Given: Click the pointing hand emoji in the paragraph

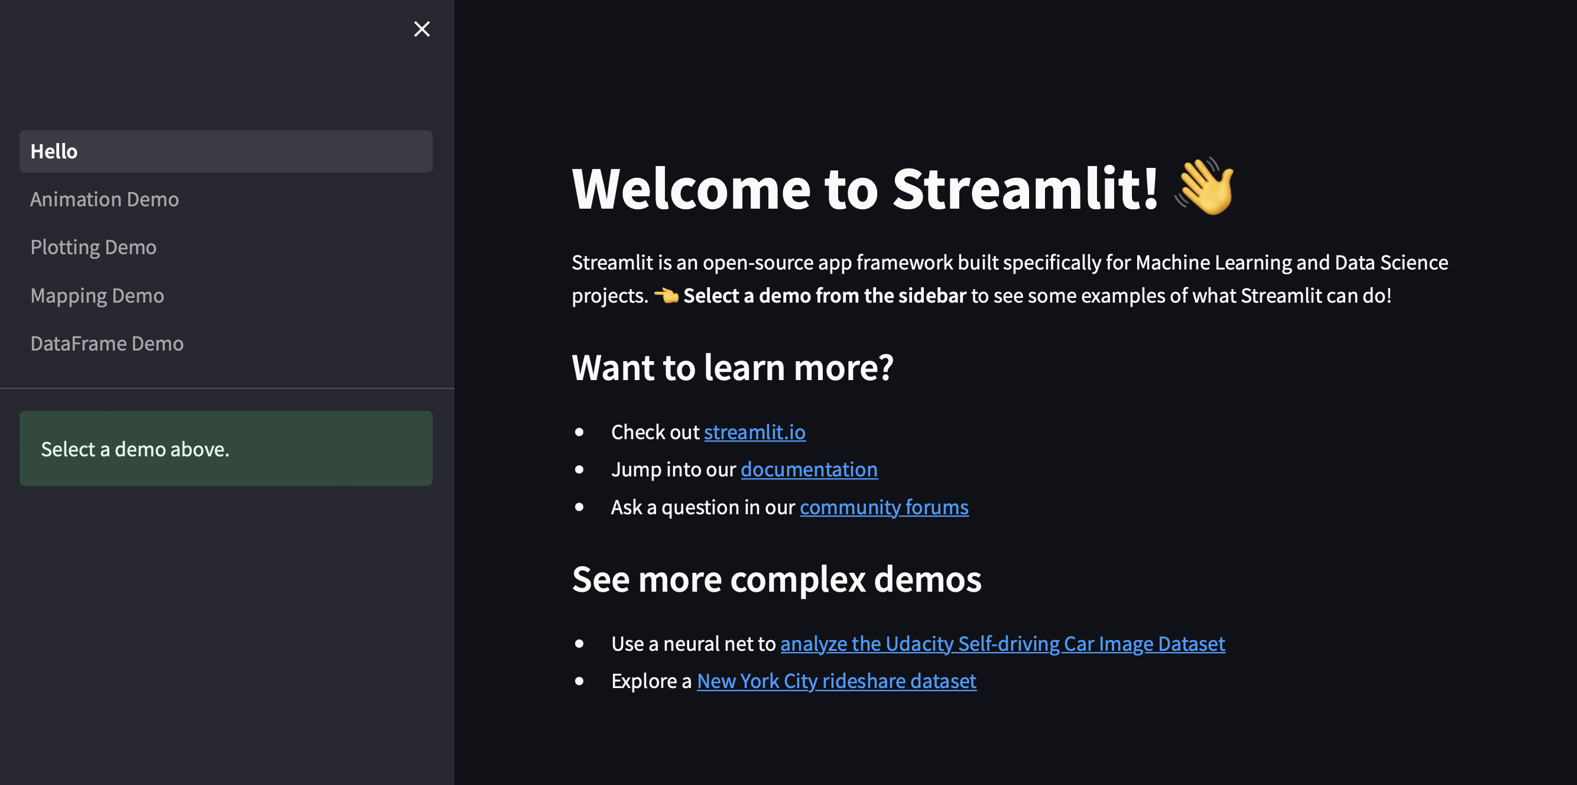Looking at the screenshot, I should (x=666, y=296).
